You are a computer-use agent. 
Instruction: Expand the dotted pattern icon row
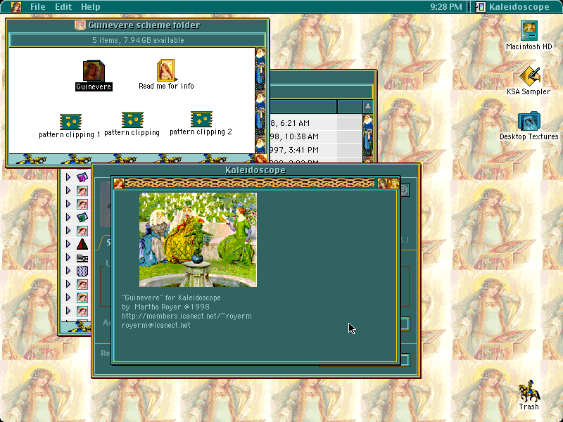68,271
